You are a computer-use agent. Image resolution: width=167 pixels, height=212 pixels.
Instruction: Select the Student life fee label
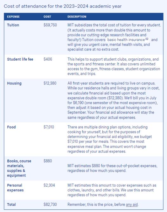20,59
